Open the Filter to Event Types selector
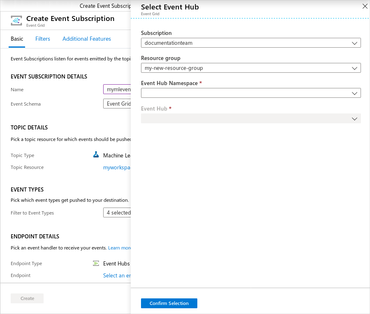 click(x=117, y=212)
